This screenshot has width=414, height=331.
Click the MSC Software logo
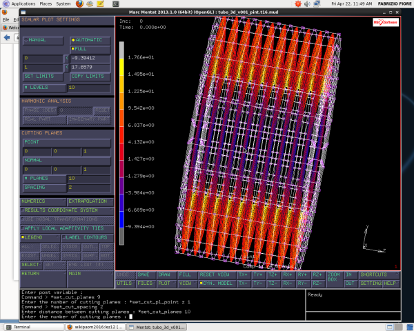click(x=386, y=22)
